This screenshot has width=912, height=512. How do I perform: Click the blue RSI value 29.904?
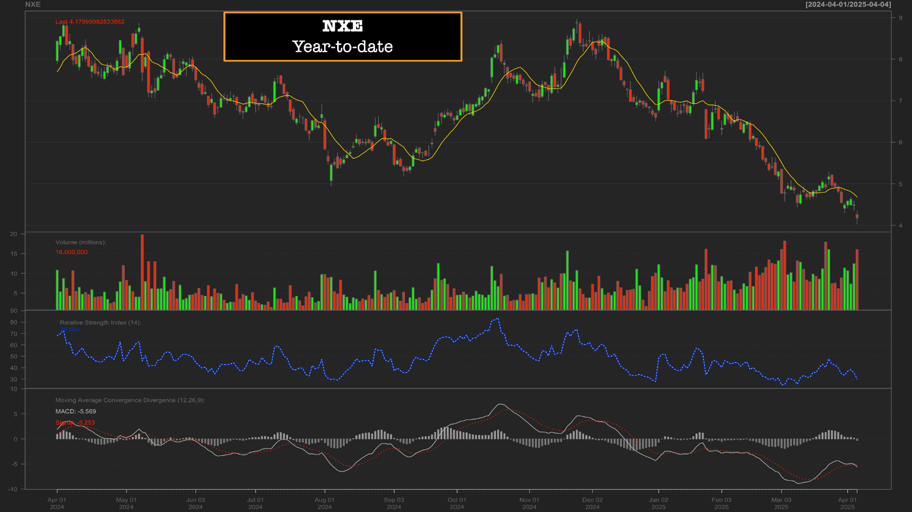pos(69,330)
